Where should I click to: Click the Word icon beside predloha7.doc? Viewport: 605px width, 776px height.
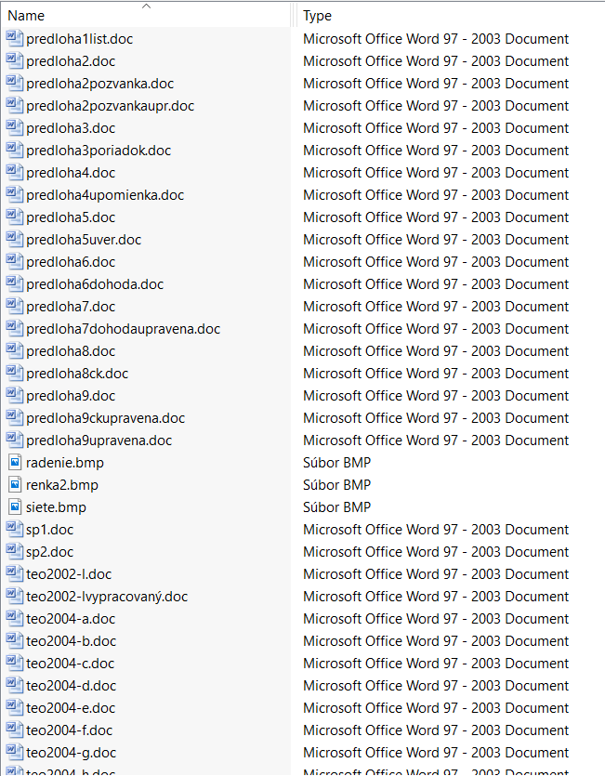[15, 307]
